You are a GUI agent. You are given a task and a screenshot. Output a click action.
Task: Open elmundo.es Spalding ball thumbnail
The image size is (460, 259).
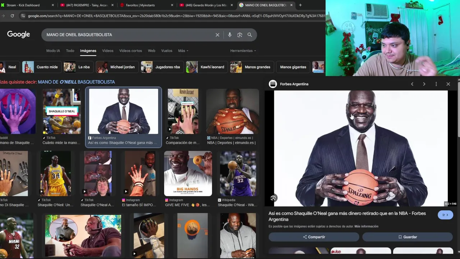tap(233, 111)
